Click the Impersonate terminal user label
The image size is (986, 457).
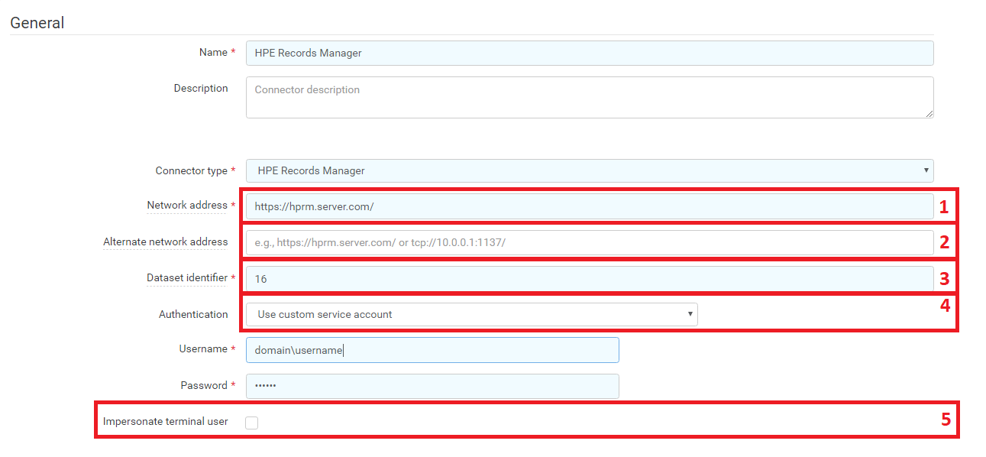164,421
